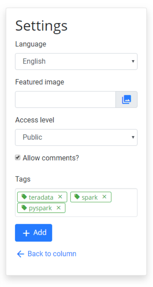Open the Language dropdown showing English
Screen dimensions: 153x287
click(76, 62)
